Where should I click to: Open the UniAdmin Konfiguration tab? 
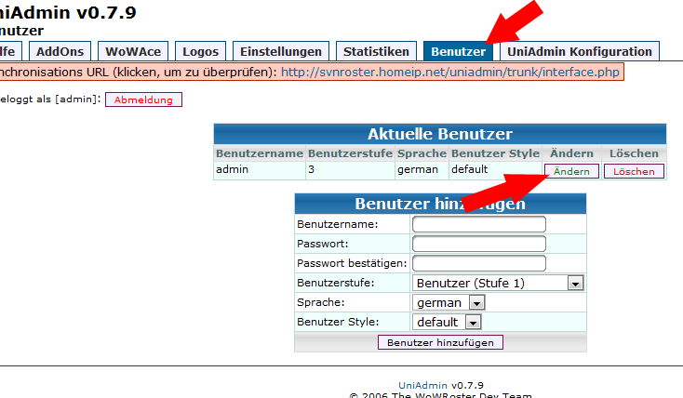pos(580,51)
